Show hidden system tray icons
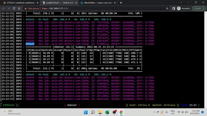This screenshot has width=207, height=116. (154, 112)
